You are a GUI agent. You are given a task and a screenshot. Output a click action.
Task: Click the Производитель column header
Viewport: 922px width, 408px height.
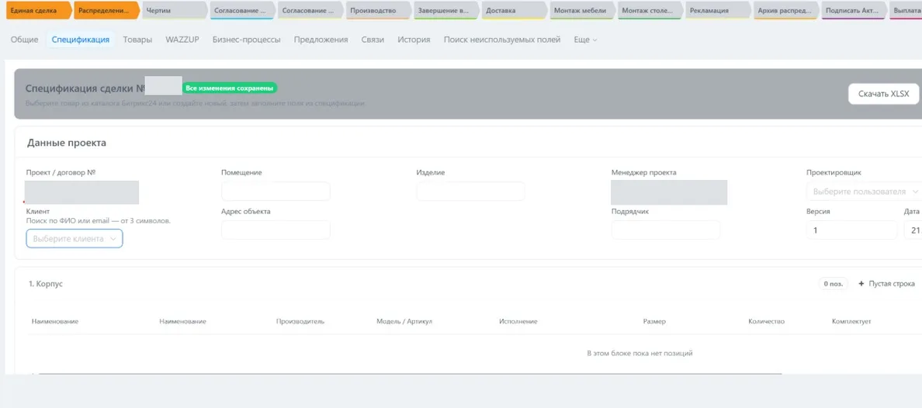(x=300, y=322)
